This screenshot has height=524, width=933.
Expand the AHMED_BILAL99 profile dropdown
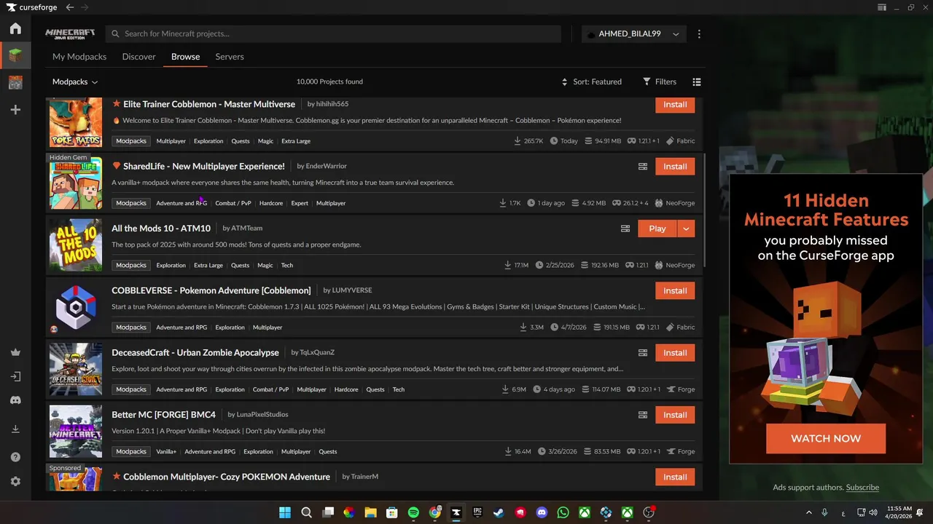coord(634,34)
